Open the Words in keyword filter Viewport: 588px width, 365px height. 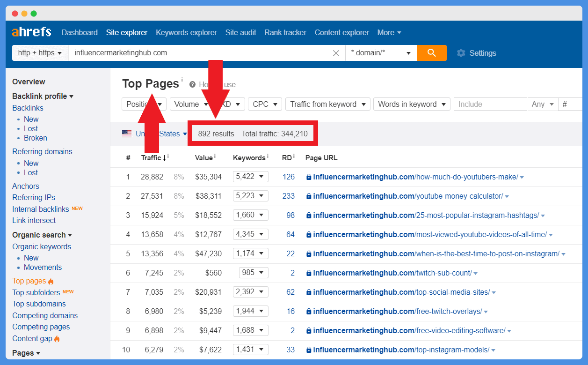(412, 104)
